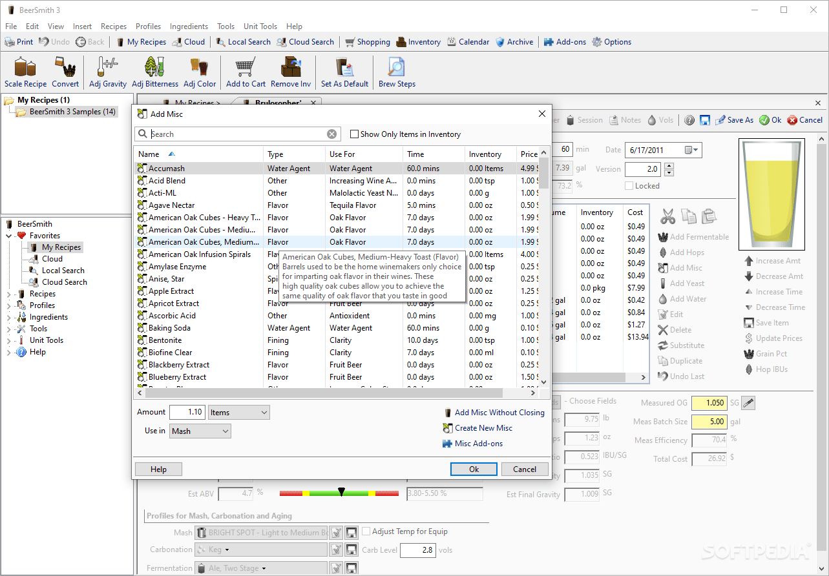829x576 pixels.
Task: Close the Add Misc dialog
Action: pos(542,114)
